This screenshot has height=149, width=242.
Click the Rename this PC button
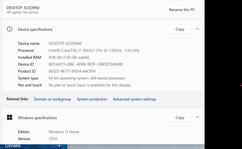182,10
